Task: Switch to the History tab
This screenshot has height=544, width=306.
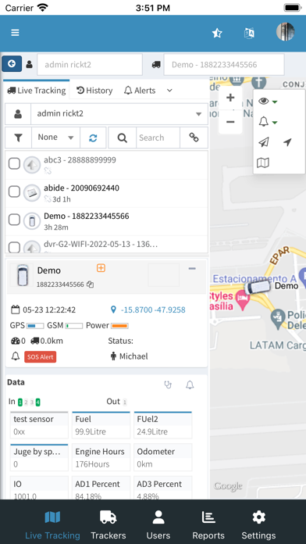Action: (94, 91)
